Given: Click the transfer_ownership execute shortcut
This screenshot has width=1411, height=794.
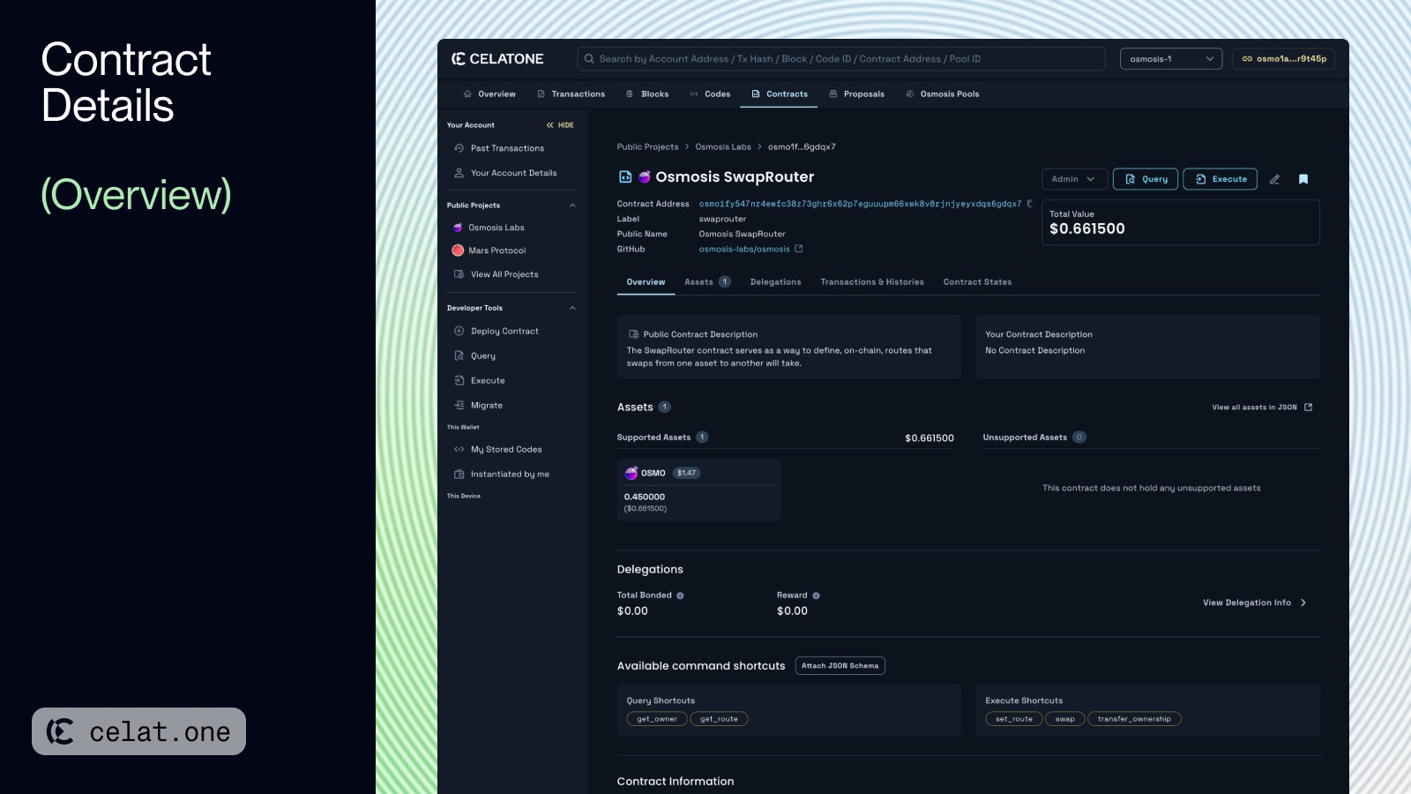Looking at the screenshot, I should (1134, 719).
